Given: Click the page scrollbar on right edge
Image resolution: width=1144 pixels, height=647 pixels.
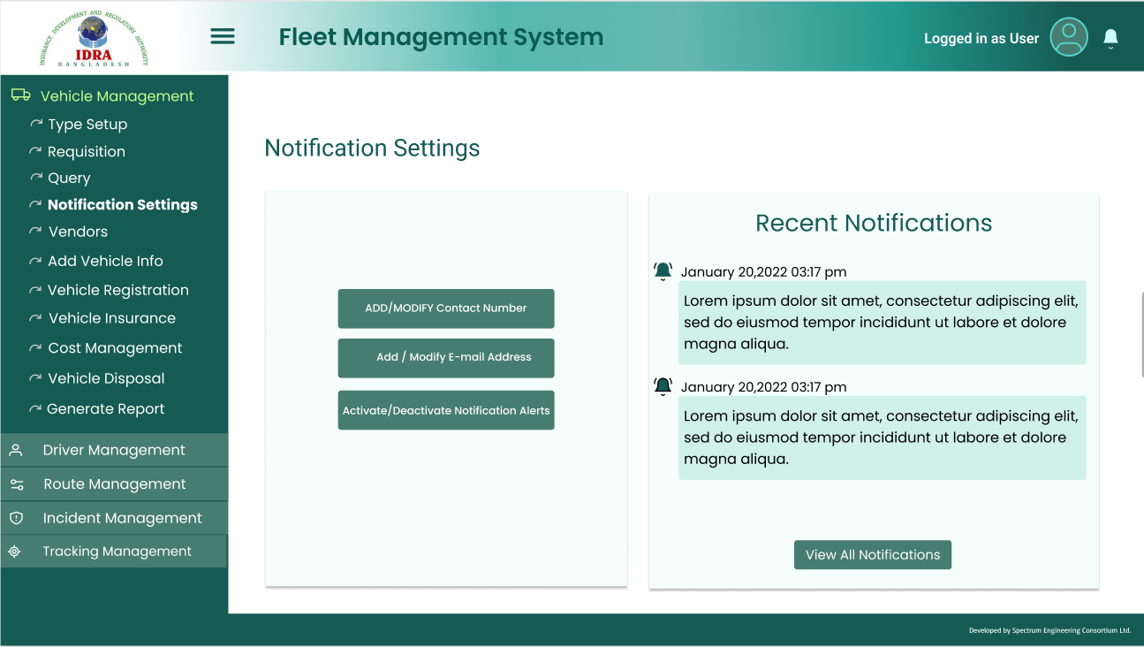Looking at the screenshot, I should (1142, 335).
